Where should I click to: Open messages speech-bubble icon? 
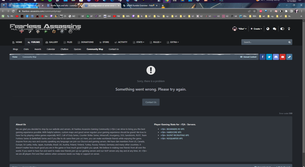pos(274,29)
